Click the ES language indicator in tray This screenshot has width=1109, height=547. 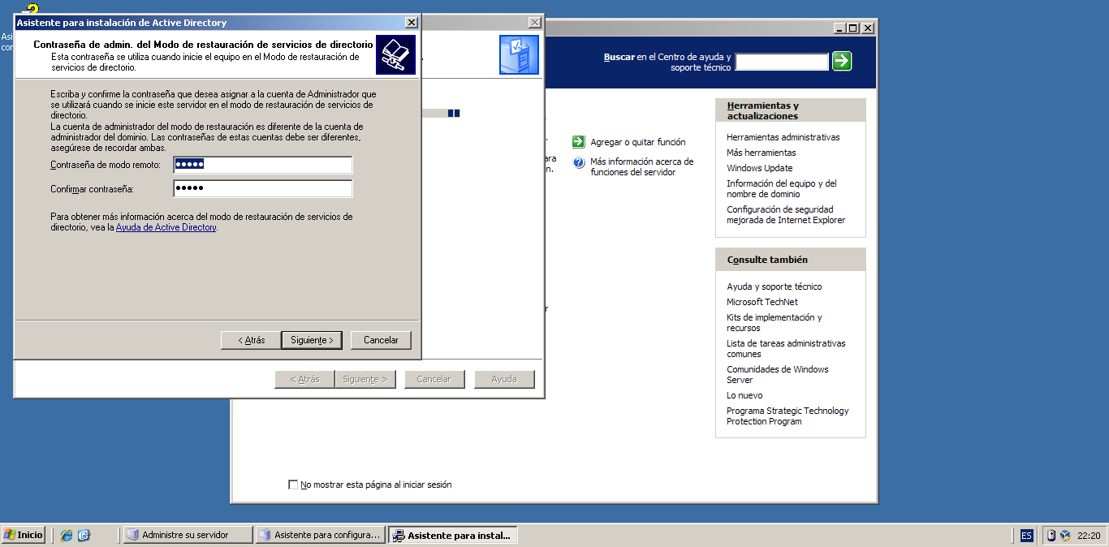coord(1027,536)
